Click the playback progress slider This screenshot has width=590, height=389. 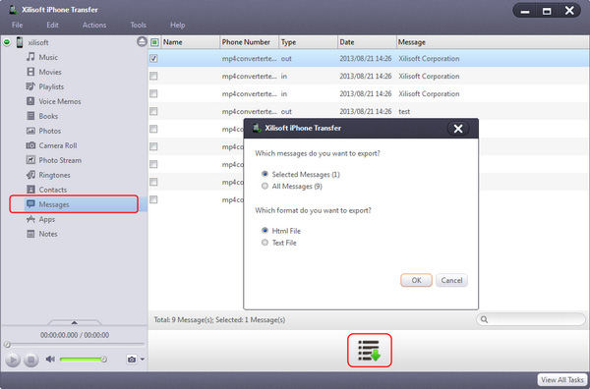[74, 344]
